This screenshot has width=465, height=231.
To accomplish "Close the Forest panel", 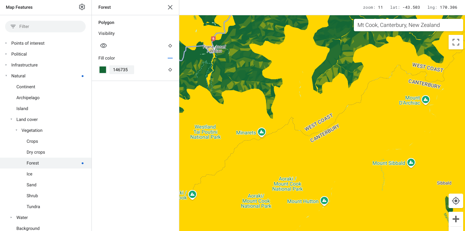I will pyautogui.click(x=170, y=7).
